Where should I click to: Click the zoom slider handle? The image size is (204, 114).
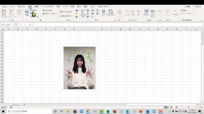click(188, 107)
